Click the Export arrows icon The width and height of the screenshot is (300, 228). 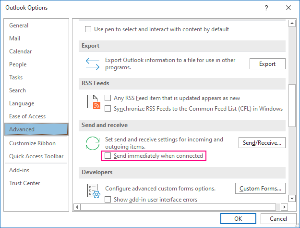93,64
